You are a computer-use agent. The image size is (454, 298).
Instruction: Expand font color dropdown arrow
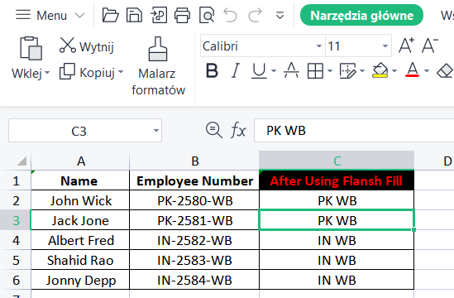pyautogui.click(x=427, y=70)
